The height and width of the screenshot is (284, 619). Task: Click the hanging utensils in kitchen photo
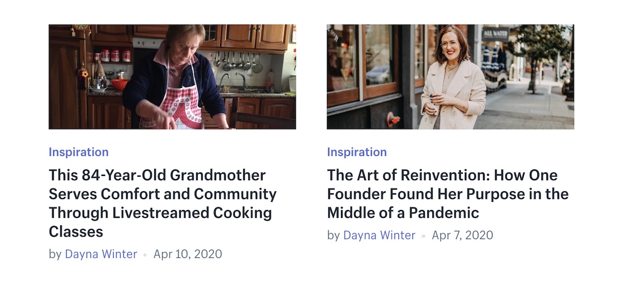tap(238, 61)
